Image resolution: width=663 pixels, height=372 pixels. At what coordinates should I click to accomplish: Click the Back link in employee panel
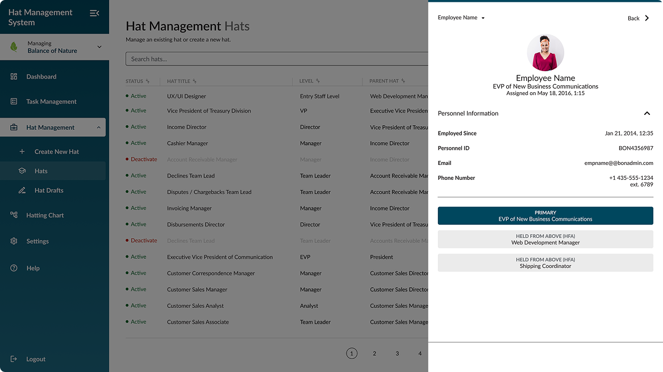tap(638, 18)
